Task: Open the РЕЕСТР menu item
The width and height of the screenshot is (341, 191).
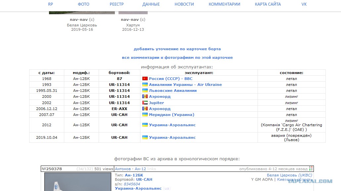Action: point(117,4)
